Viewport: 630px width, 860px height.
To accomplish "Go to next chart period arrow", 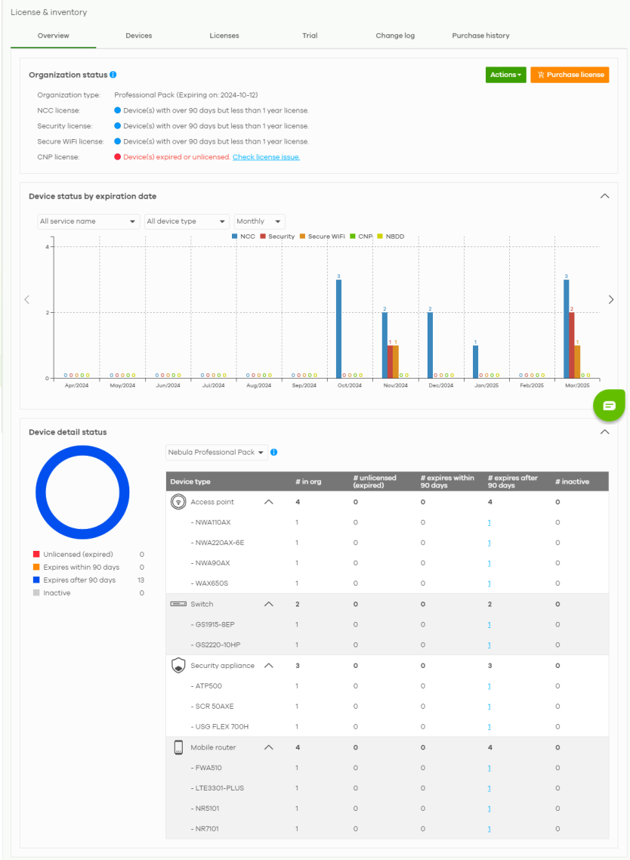I will [x=611, y=299].
